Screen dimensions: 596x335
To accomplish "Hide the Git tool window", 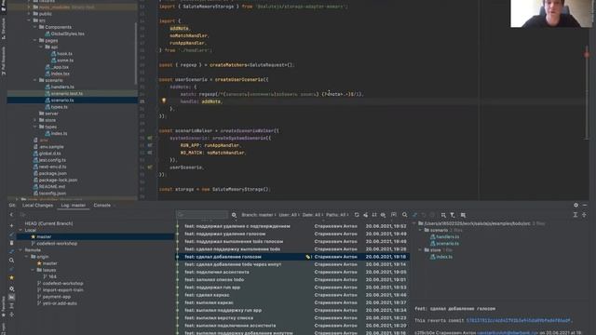I will tap(585, 205).
